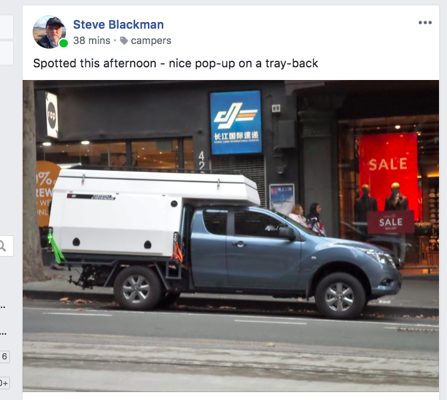The image size is (447, 400).
Task: Open the 38 mins timestamp link
Action: coord(91,41)
